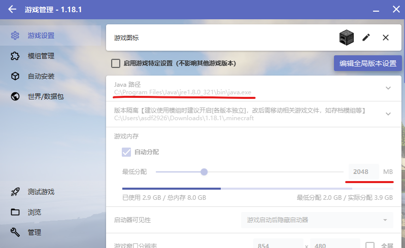The width and height of the screenshot is (405, 248).
Task: Switch to the auto install tab
Action: tap(41, 76)
